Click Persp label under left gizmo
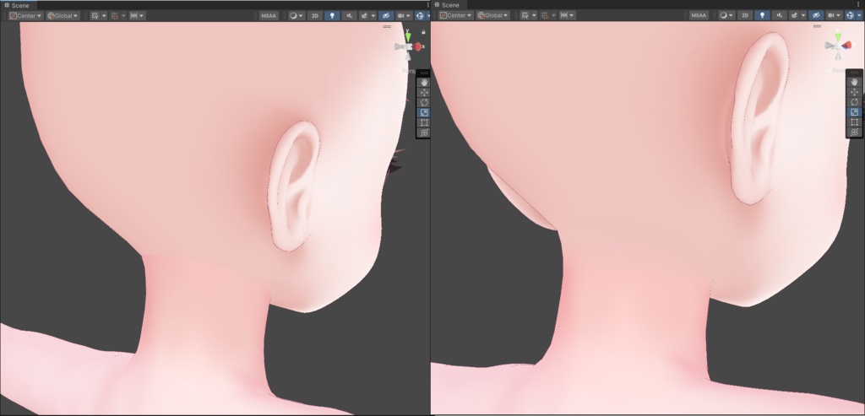Screen dimensions: 865x416 tap(408, 71)
